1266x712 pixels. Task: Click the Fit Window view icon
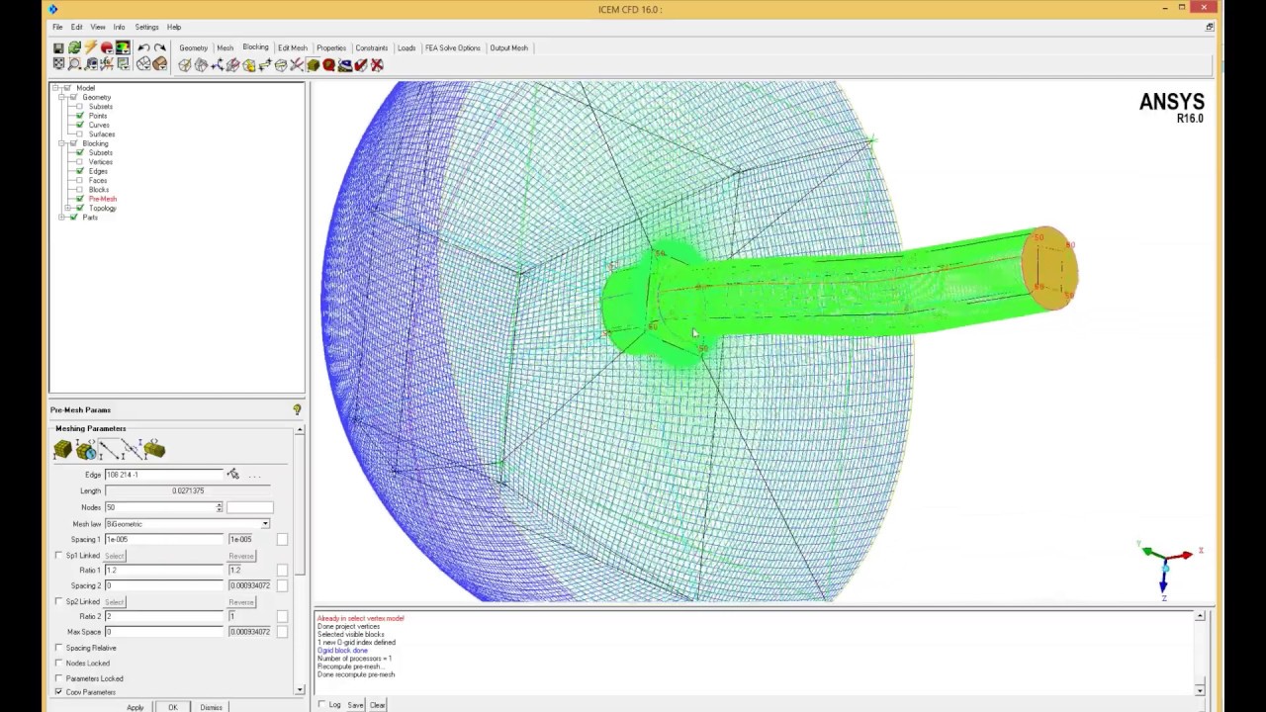(58, 64)
